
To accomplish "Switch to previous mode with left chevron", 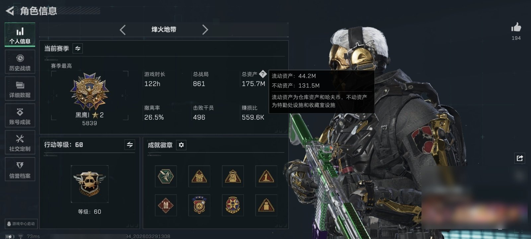I will (x=123, y=30).
